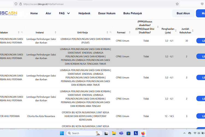Image resolution: width=205 pixels, height=137 pixels.
Task: Click the search icon in Jabatan column
Action: [x=22, y=32]
